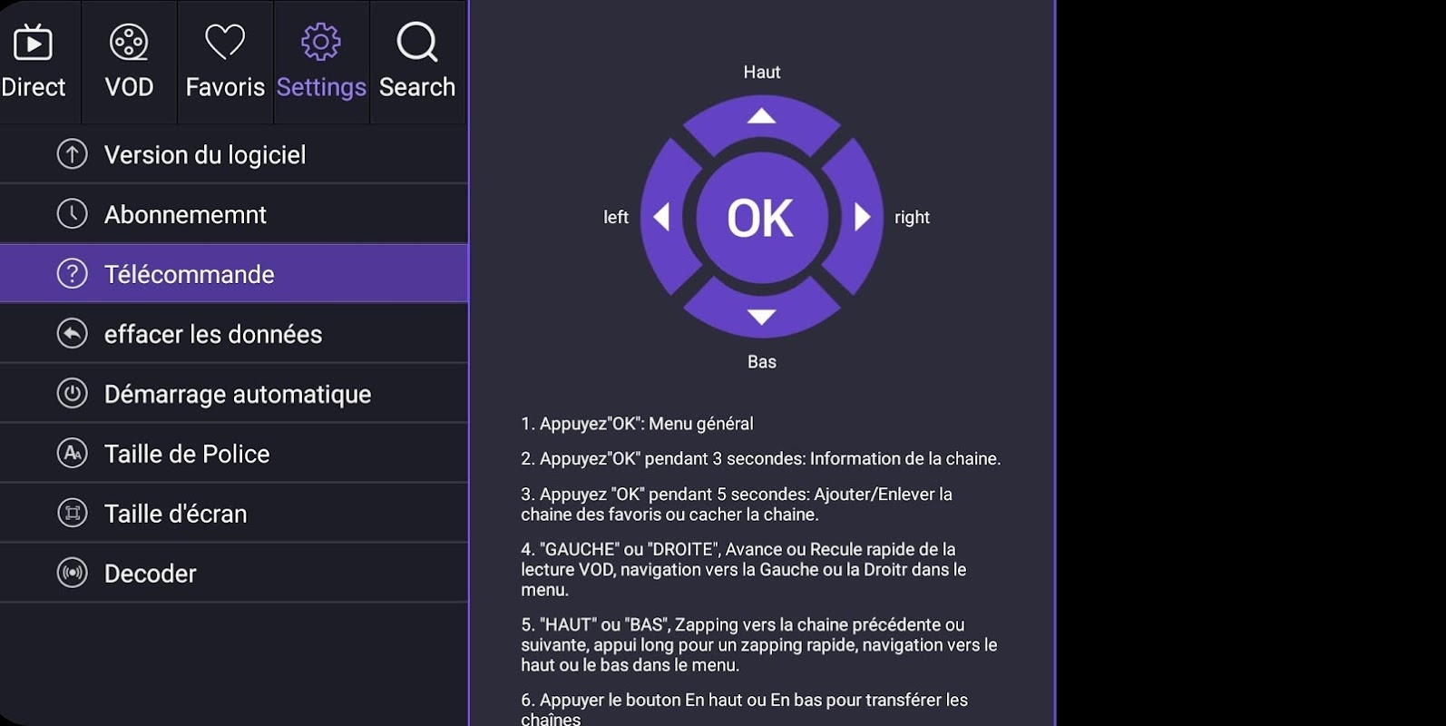The width and height of the screenshot is (1446, 726).
Task: Open Search with the magnifier icon
Action: coord(417,43)
